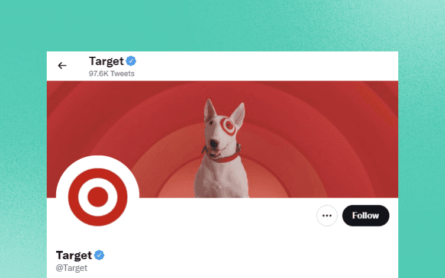
Task: Click the Target title in the top header
Action: click(x=107, y=62)
